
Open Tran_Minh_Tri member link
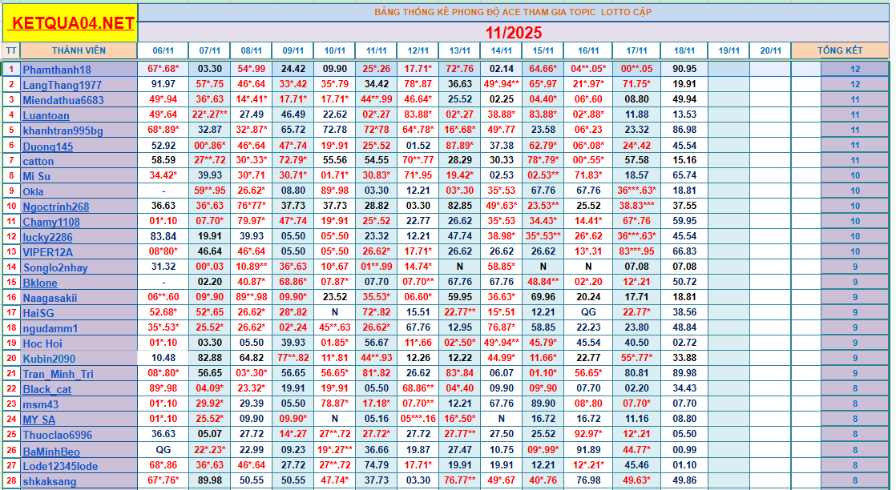58,374
